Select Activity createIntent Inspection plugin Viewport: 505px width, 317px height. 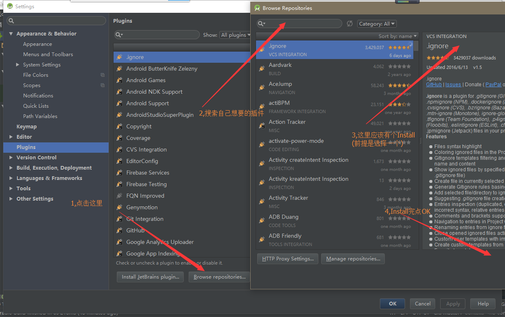click(x=335, y=163)
